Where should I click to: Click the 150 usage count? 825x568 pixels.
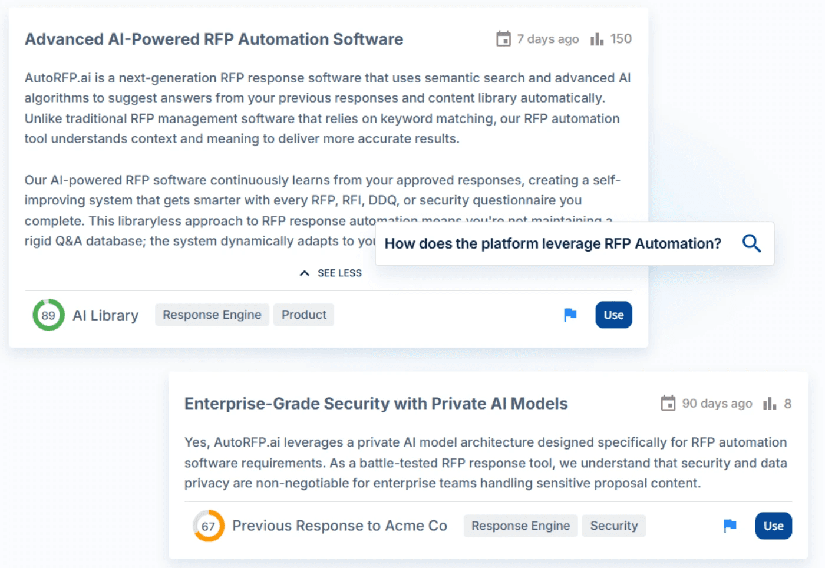tap(621, 39)
